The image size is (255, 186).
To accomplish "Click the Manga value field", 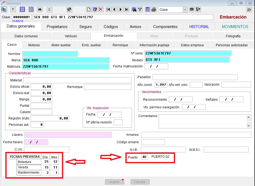I will click(42, 99).
